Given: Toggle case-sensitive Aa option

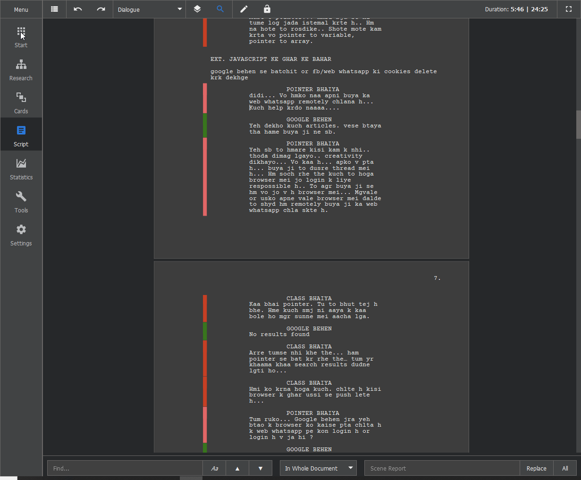Looking at the screenshot, I should click(215, 468).
